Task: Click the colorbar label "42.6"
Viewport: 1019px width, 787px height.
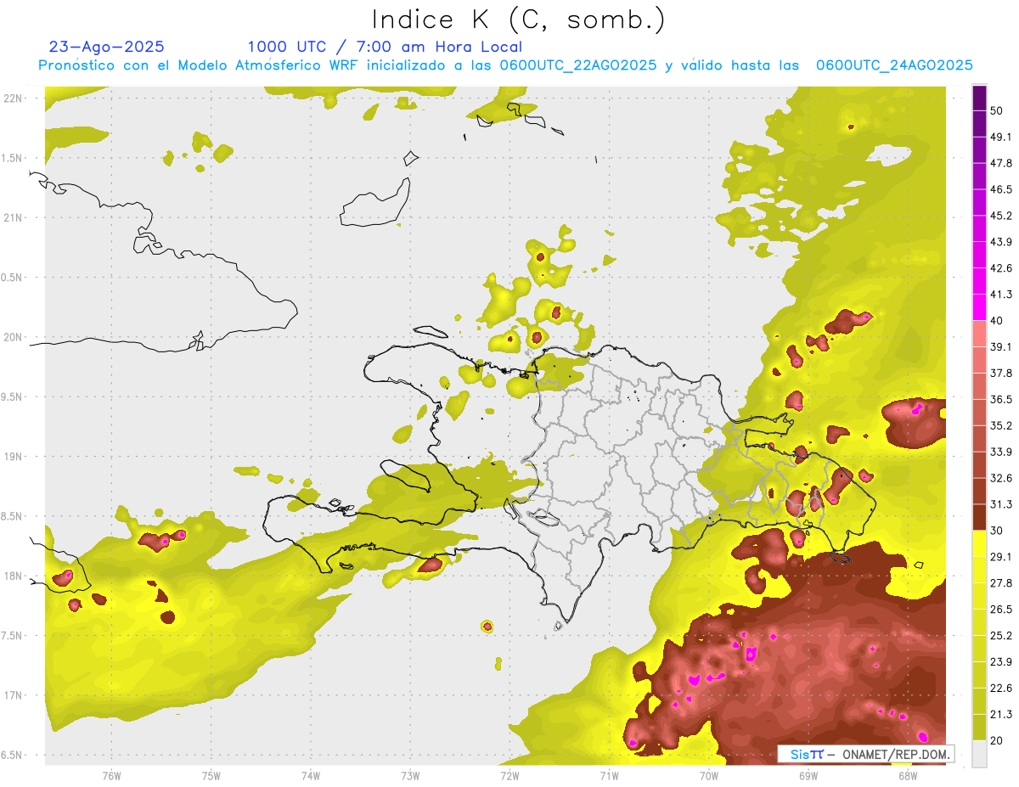Action: tap(1001, 269)
